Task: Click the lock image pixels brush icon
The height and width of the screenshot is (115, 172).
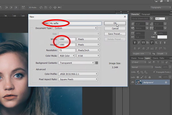Action: coord(142,77)
